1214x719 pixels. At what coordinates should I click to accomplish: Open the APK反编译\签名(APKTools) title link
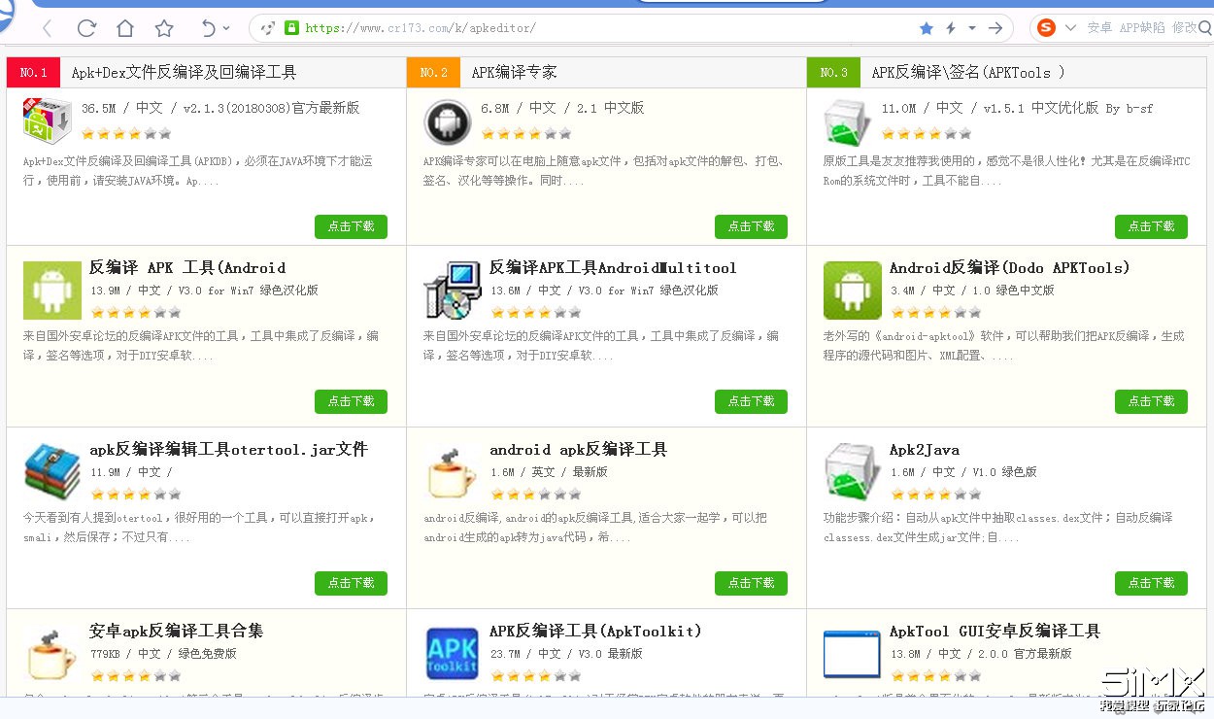[x=967, y=73]
